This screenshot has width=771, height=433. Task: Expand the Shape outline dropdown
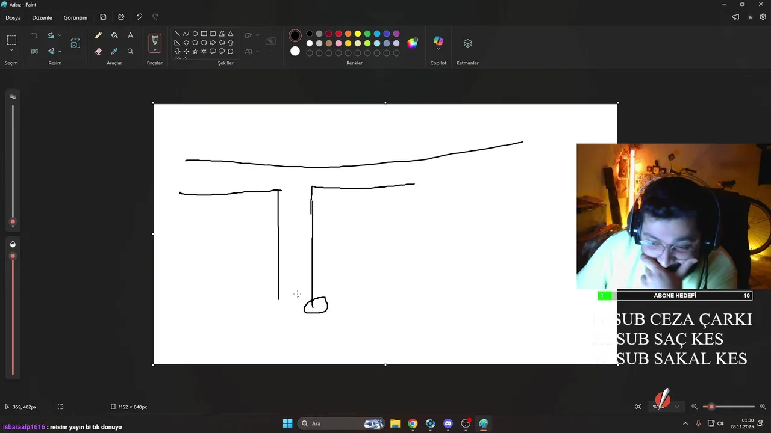[258, 35]
